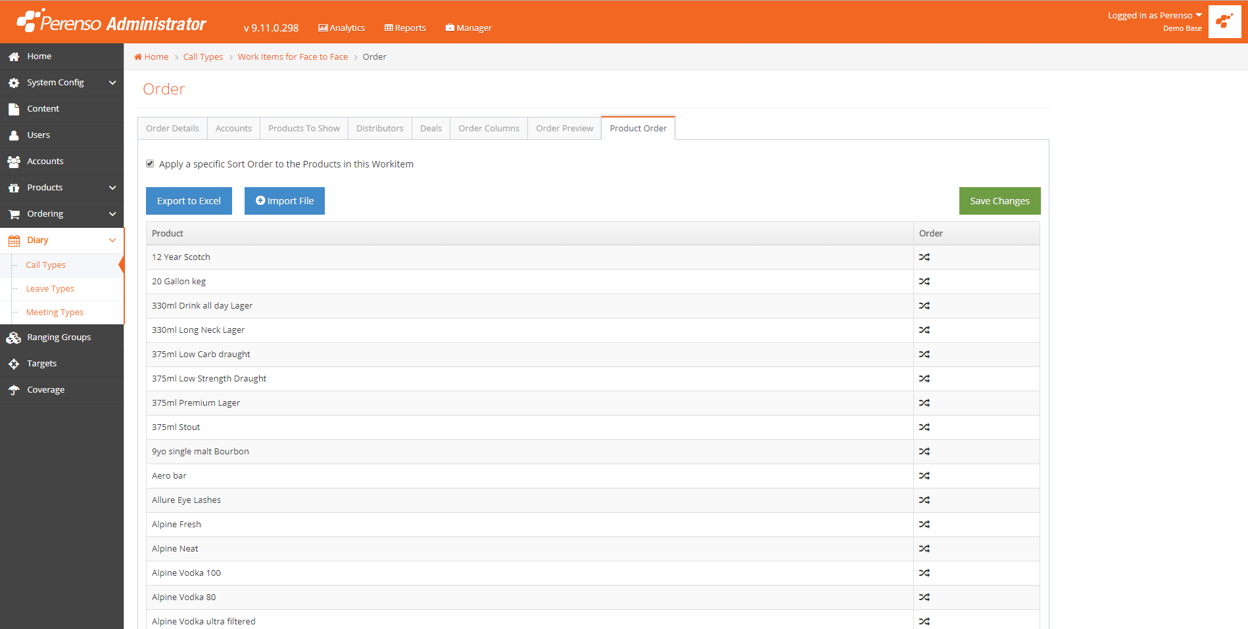The height and width of the screenshot is (629, 1248).
Task: Click shuffle icon for Alpine Neat
Action: [924, 549]
